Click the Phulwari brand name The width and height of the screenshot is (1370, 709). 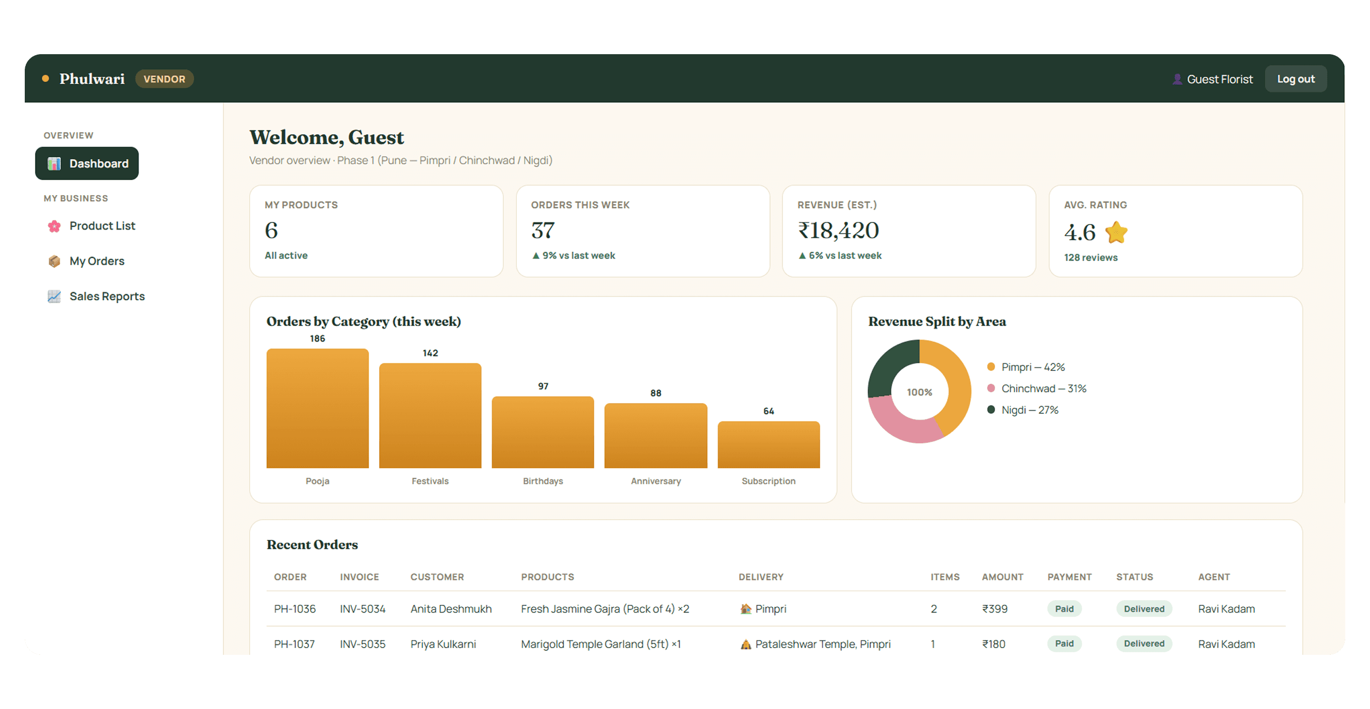92,79
